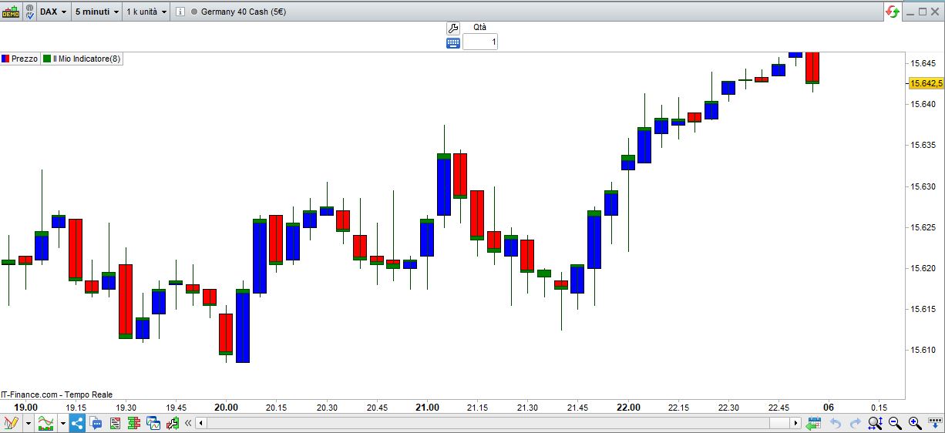Click the 19.00 time axis label
Viewport: 945px width, 433px height.
coord(25,408)
